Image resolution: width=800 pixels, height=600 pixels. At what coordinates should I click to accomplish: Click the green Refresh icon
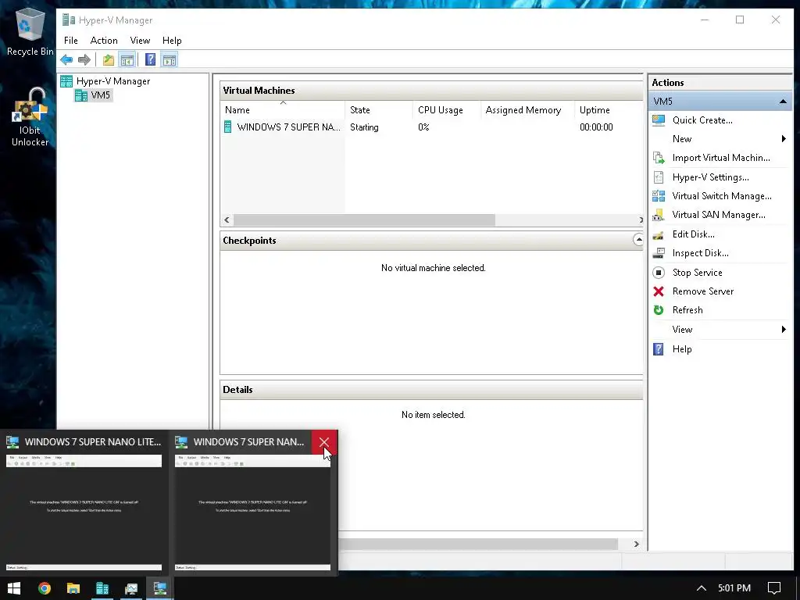point(659,310)
